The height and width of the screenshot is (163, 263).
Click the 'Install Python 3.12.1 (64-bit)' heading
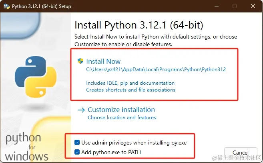pyautogui.click(x=139, y=25)
